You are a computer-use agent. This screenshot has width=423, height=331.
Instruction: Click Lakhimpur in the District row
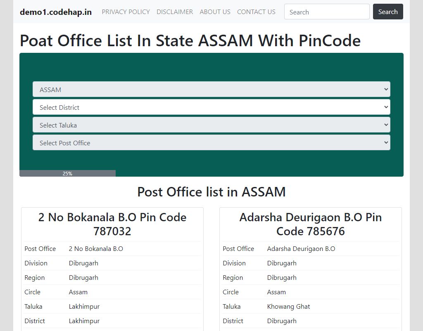tap(84, 321)
